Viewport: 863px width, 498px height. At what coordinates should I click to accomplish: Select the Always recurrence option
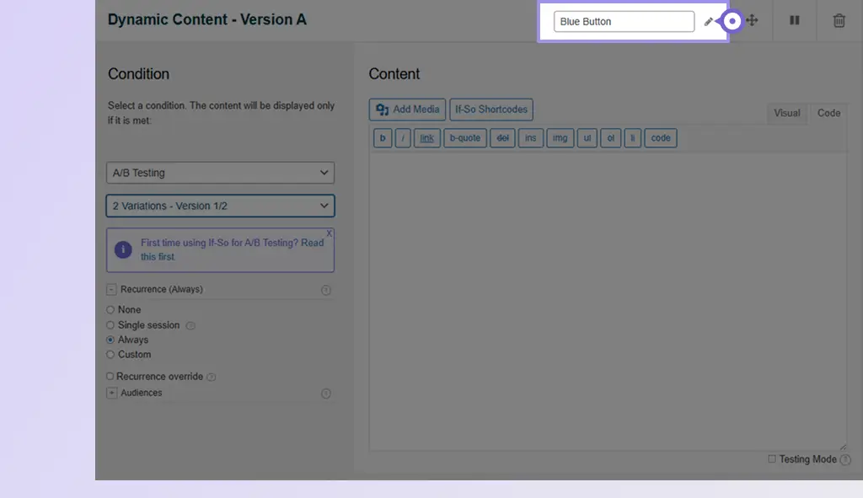pos(110,340)
